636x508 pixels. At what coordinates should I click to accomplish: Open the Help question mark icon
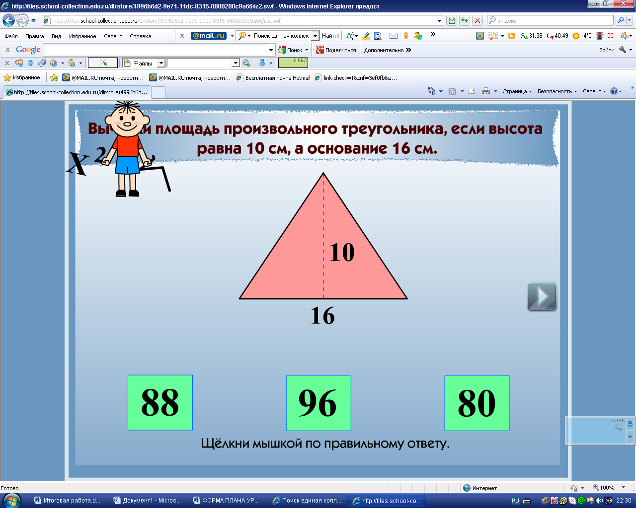click(x=614, y=91)
